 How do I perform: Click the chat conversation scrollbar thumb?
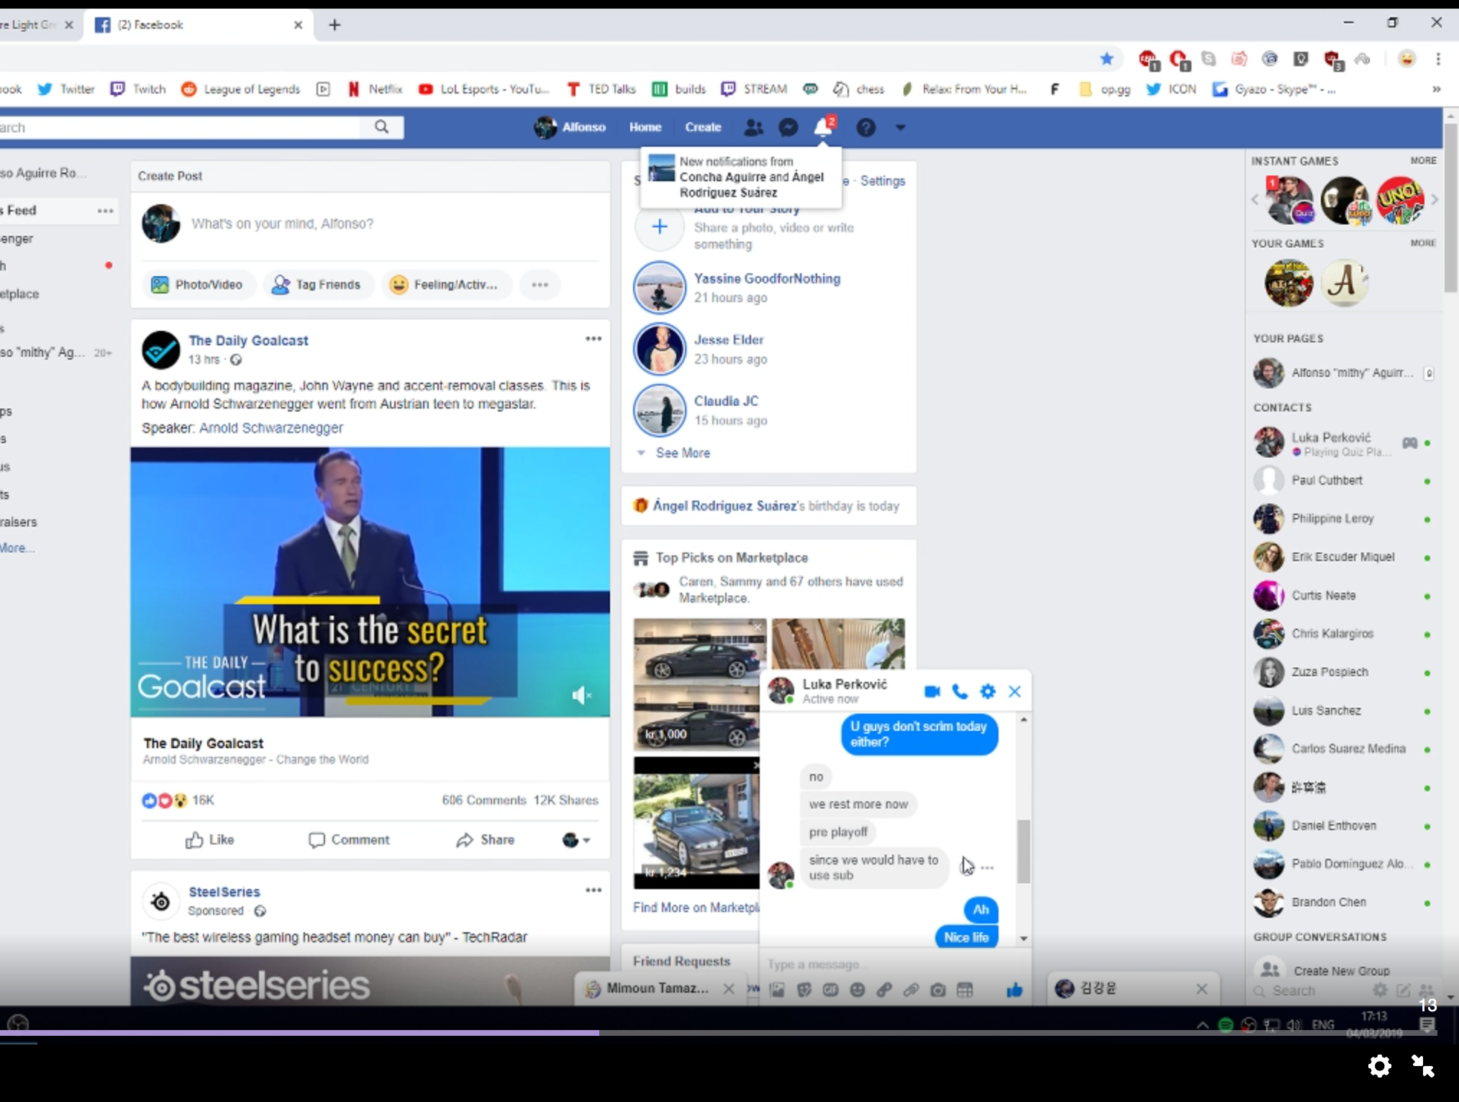1024,851
